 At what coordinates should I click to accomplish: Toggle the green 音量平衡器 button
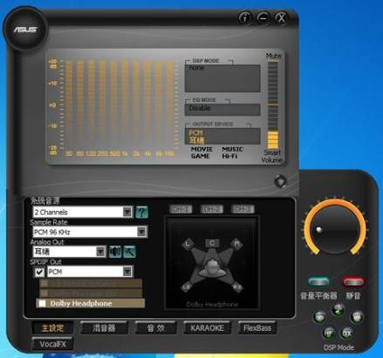318,281
